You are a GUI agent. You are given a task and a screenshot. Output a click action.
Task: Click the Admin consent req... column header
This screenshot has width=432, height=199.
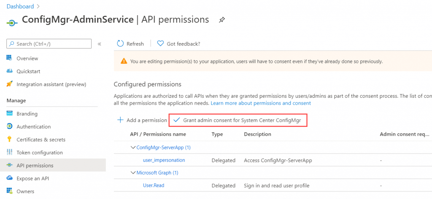405,134
